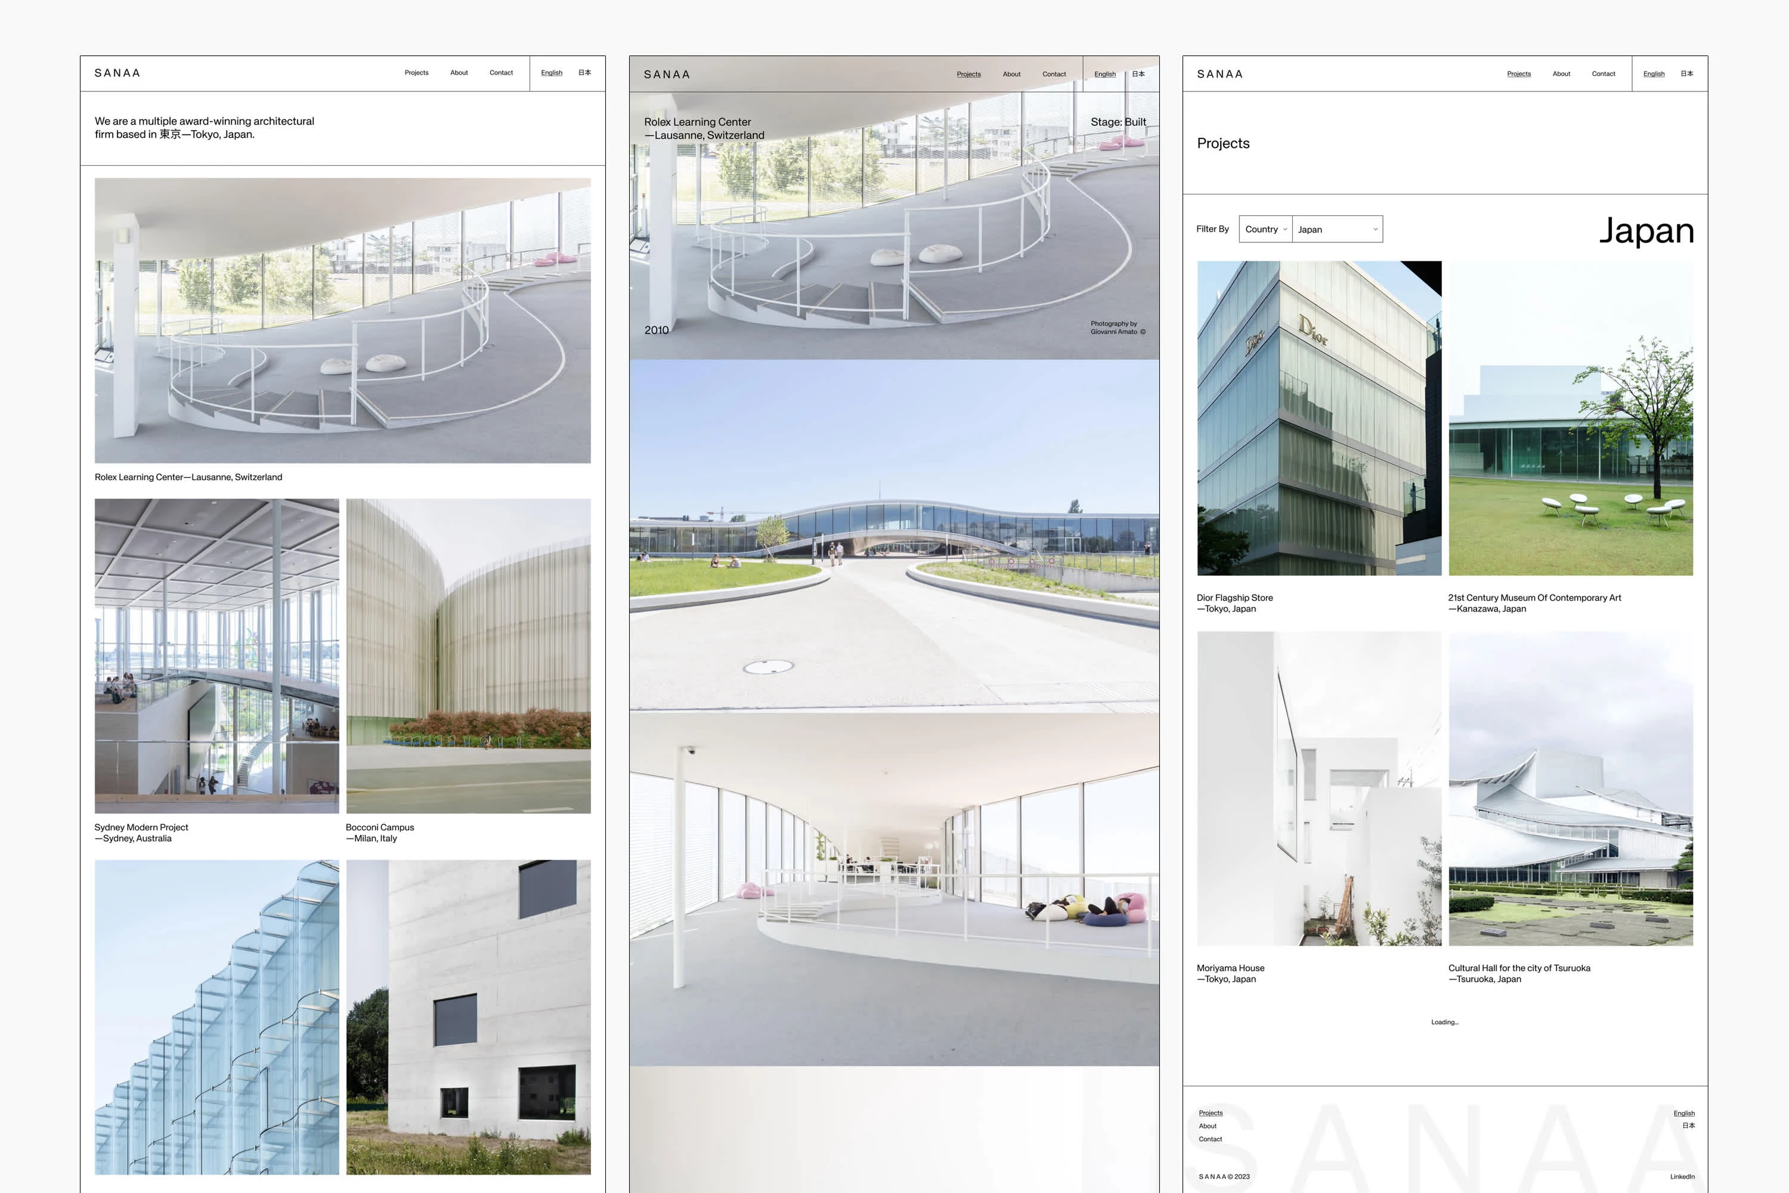Select English language on the Rolex project page header
The height and width of the screenshot is (1193, 1789).
(1104, 75)
